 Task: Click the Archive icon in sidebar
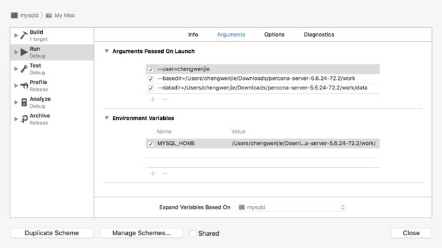click(24, 119)
